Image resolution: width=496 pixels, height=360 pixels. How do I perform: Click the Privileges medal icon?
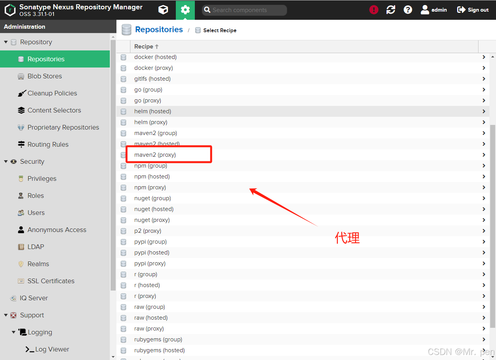(21, 179)
